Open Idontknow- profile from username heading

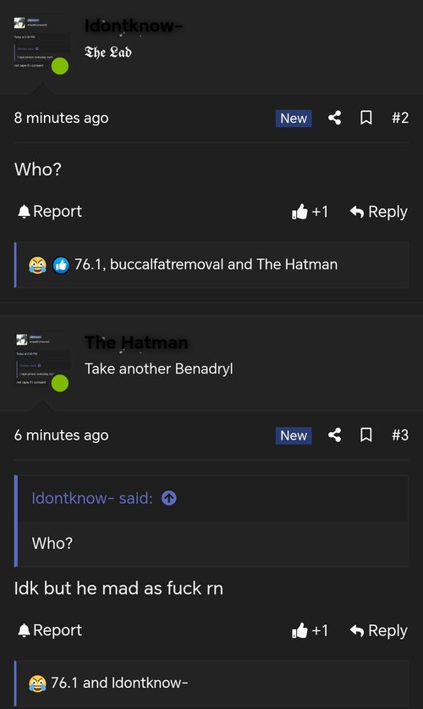(x=133, y=25)
